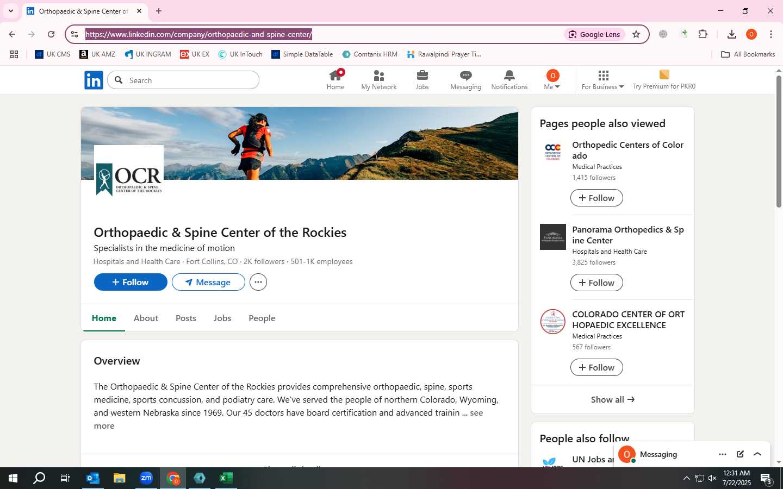Viewport: 783px width, 489px height.
Task: Compose a new message in Messaging overlay
Action: (x=740, y=454)
